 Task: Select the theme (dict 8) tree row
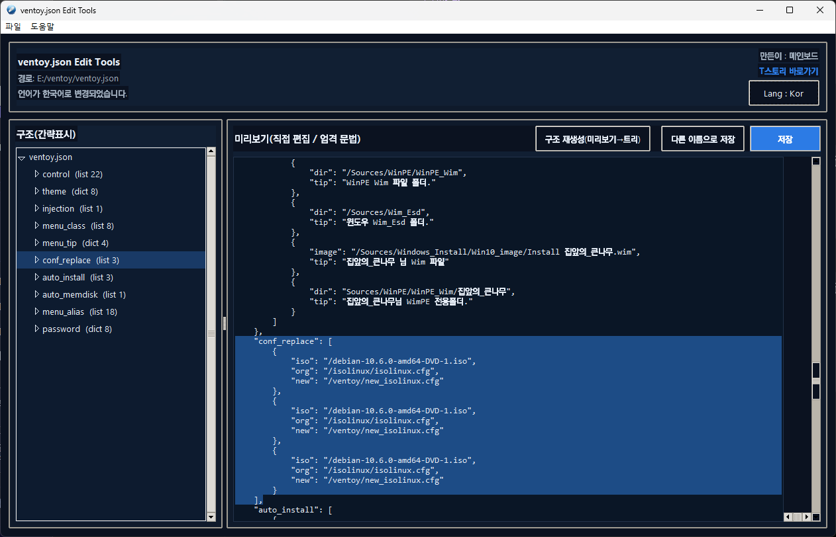(111, 191)
